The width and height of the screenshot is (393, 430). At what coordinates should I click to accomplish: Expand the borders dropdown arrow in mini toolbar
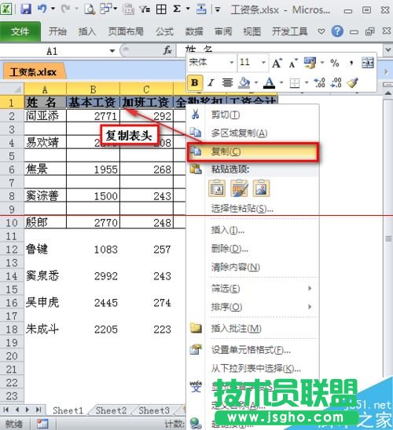[307, 82]
